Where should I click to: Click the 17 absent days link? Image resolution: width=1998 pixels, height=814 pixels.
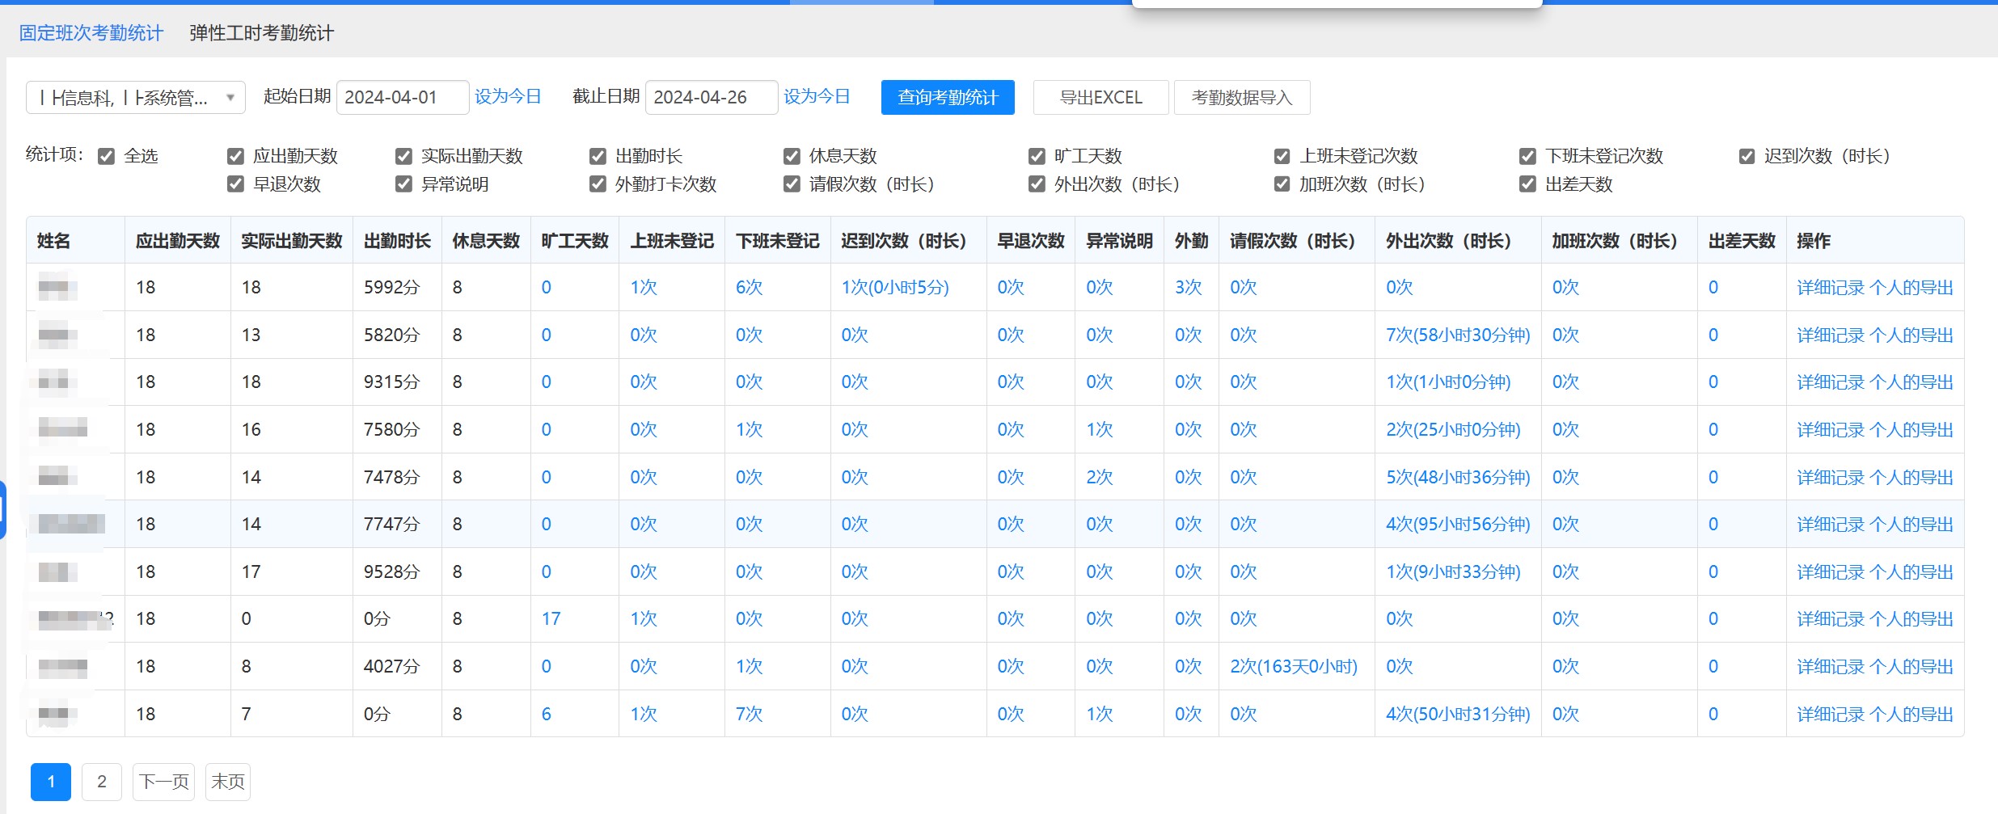click(x=551, y=619)
